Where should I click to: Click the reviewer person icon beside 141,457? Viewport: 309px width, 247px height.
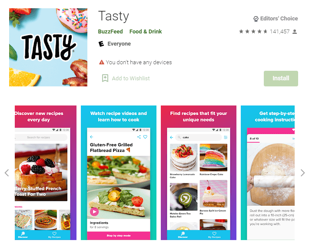(x=294, y=32)
